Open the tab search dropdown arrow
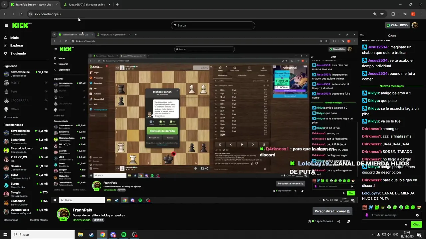 click(x=4, y=5)
